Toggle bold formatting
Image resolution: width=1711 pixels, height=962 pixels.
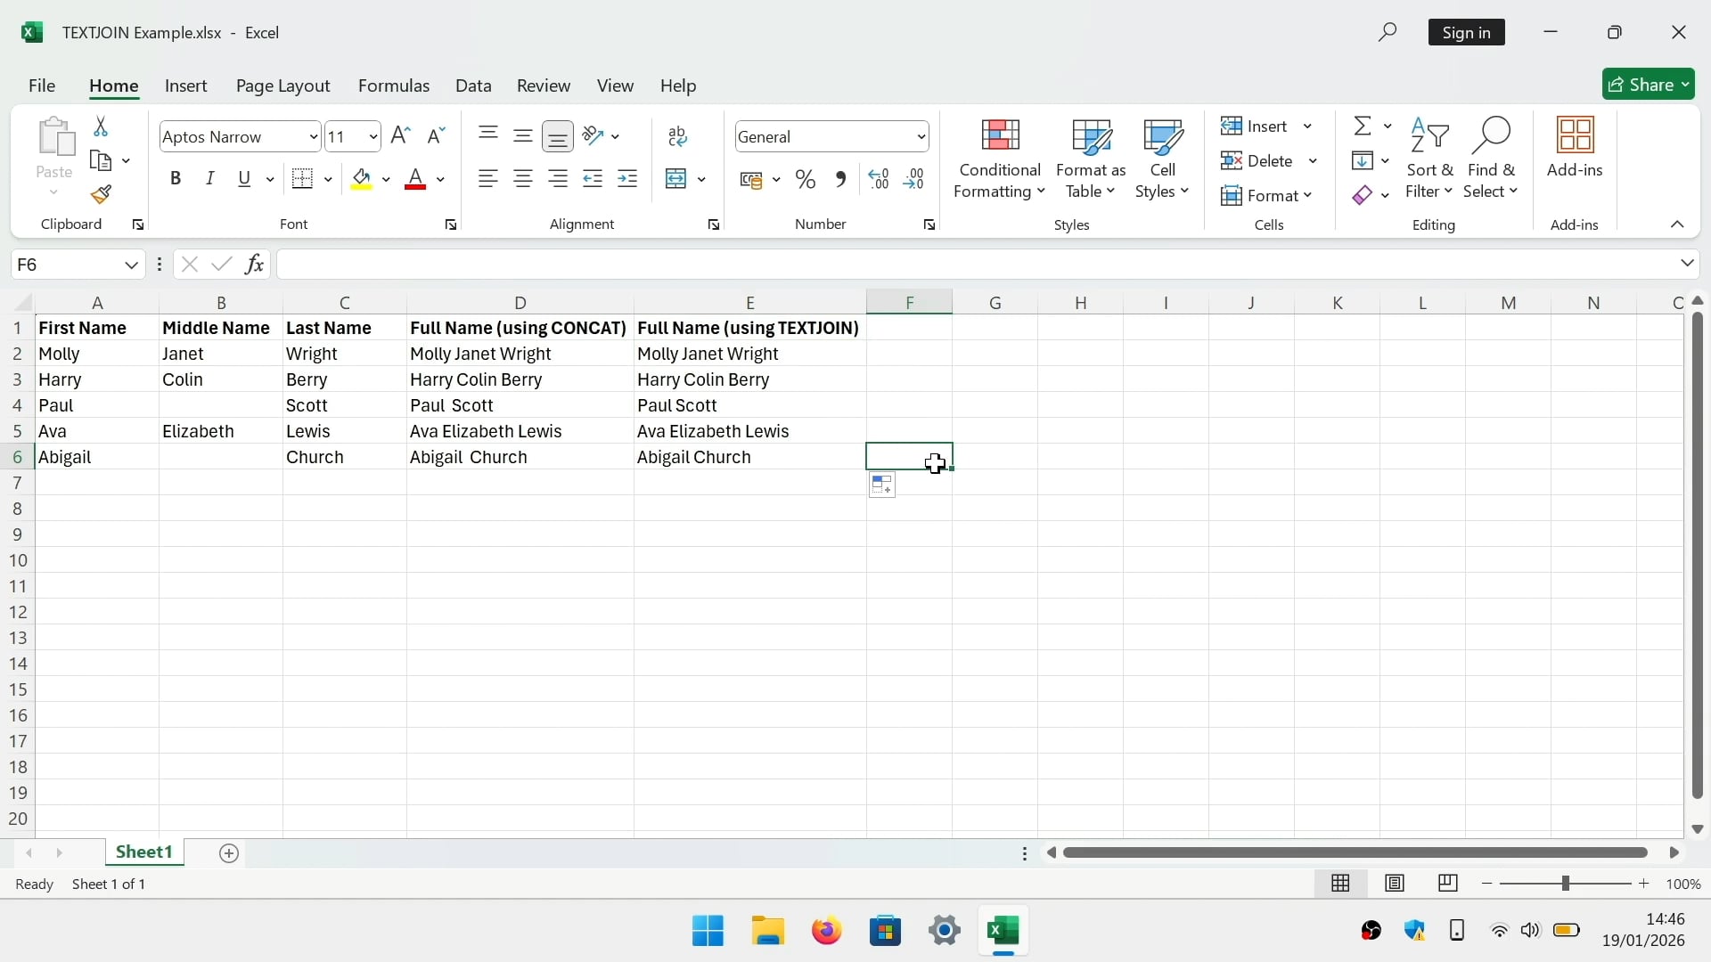[x=176, y=179]
